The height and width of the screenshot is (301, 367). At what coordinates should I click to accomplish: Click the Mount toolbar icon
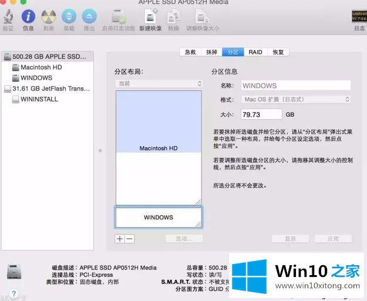click(69, 16)
